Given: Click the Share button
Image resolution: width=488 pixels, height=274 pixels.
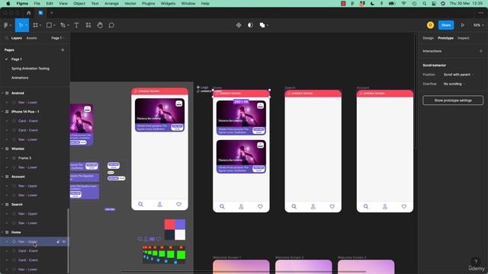Looking at the screenshot, I should tap(446, 25).
